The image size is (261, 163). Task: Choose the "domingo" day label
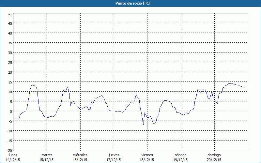pos(214,155)
